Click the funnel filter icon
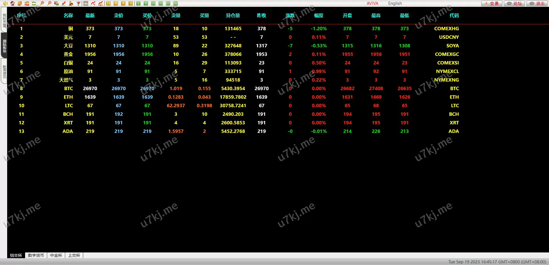 coord(78,3)
